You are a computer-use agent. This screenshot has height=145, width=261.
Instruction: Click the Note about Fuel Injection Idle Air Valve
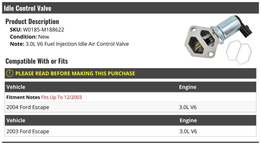[x=69, y=44]
